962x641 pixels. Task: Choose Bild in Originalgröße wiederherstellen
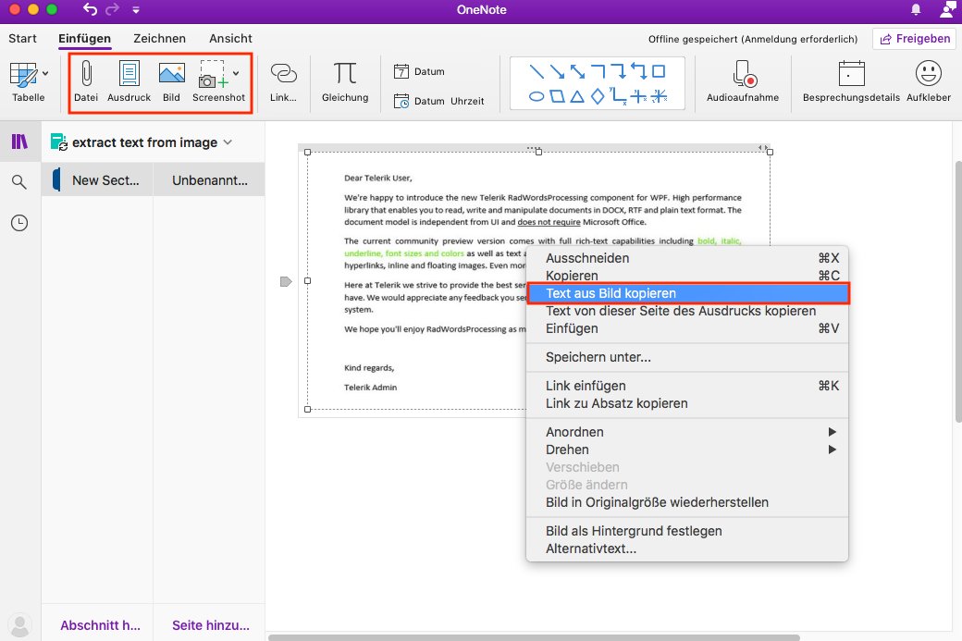click(x=687, y=502)
